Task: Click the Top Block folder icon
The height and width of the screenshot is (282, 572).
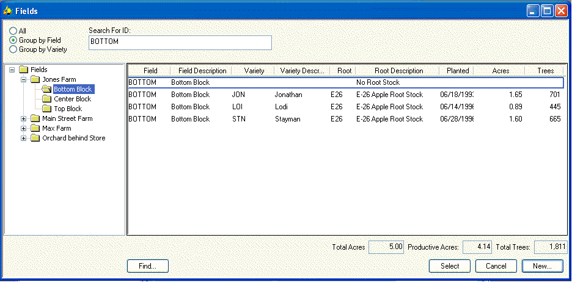Action: pos(47,109)
